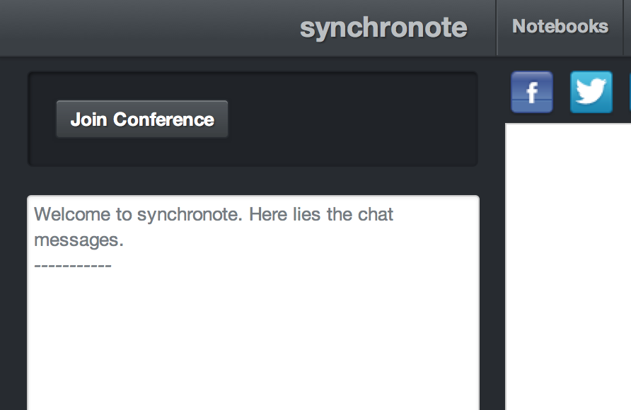The height and width of the screenshot is (410, 631).
Task: Select the Notebooks tab in top bar
Action: [x=560, y=27]
